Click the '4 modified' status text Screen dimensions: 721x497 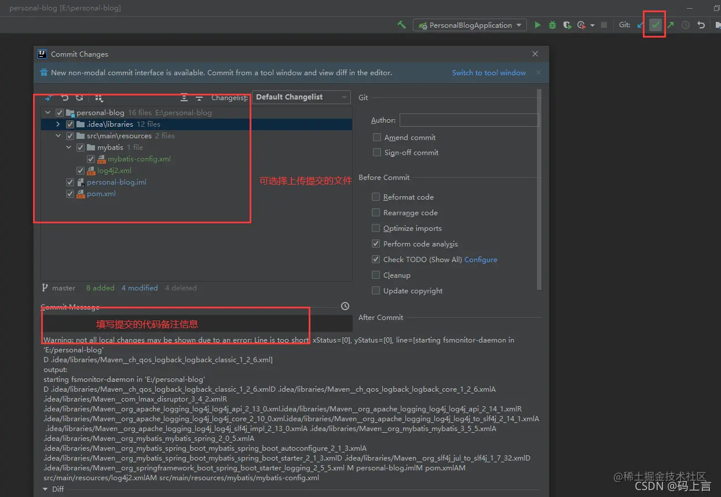(140, 288)
